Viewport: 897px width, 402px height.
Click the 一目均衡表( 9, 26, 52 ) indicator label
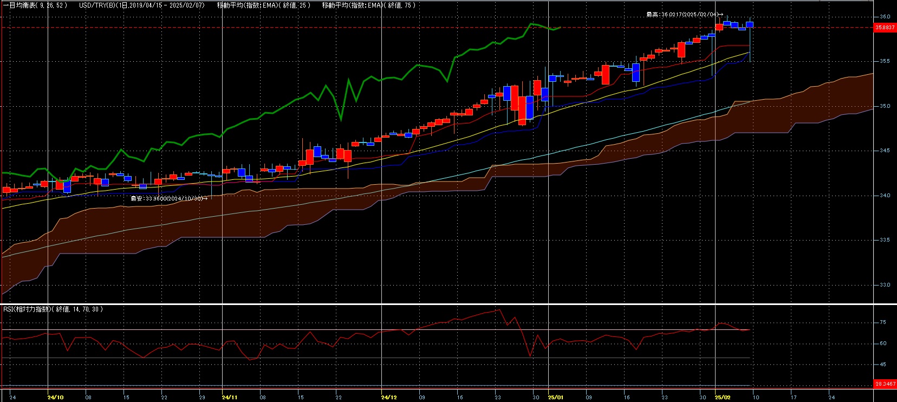pos(35,5)
